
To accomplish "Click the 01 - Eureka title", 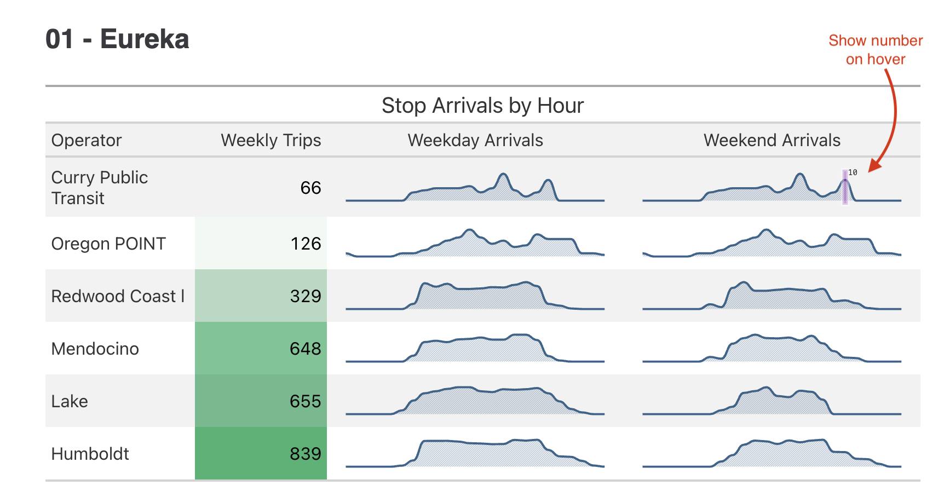I will (x=117, y=39).
